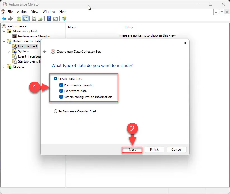
Task: Open the Window menu
Action: coord(49,12)
